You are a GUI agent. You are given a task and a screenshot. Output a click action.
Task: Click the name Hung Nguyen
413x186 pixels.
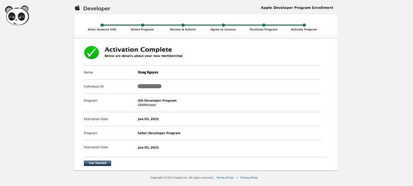click(148, 72)
